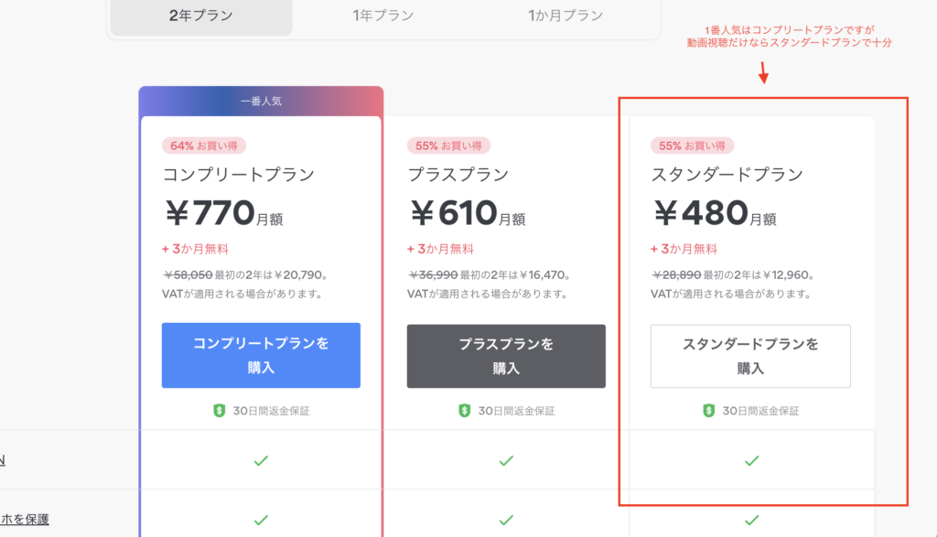Click the green shield icon under スタンダードプラン
This screenshot has height=537, width=937.
[709, 411]
